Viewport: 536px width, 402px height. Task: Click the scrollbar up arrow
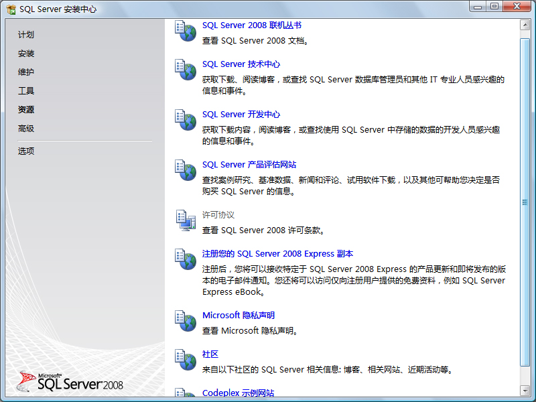(x=525, y=25)
